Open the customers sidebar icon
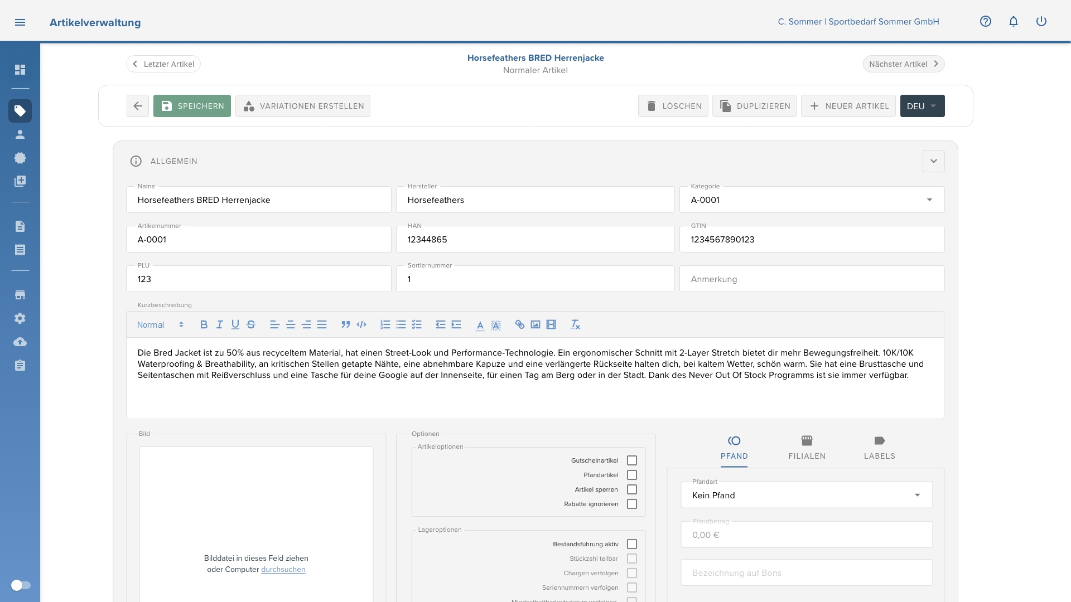 (x=20, y=134)
